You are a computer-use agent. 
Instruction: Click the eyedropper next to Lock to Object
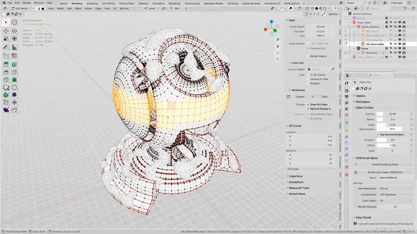[332, 70]
